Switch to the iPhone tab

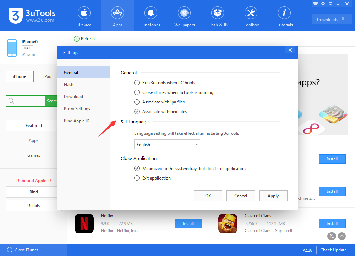click(x=20, y=76)
